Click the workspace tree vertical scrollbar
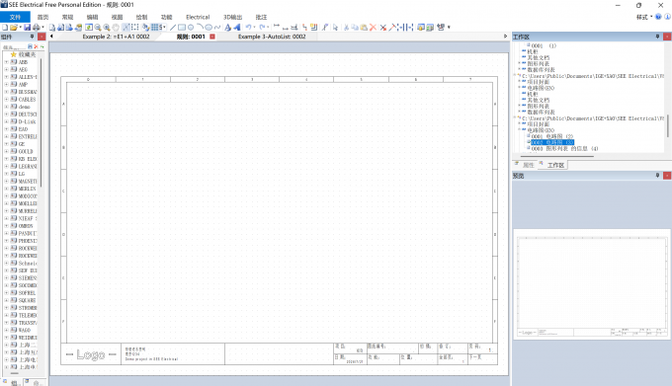Viewport: 672px width, 386px height. [x=667, y=126]
